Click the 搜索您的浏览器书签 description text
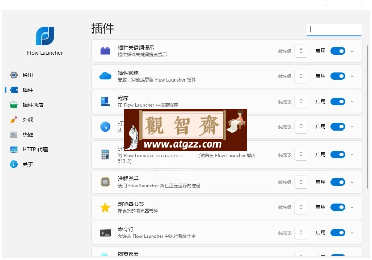 tap(138, 211)
